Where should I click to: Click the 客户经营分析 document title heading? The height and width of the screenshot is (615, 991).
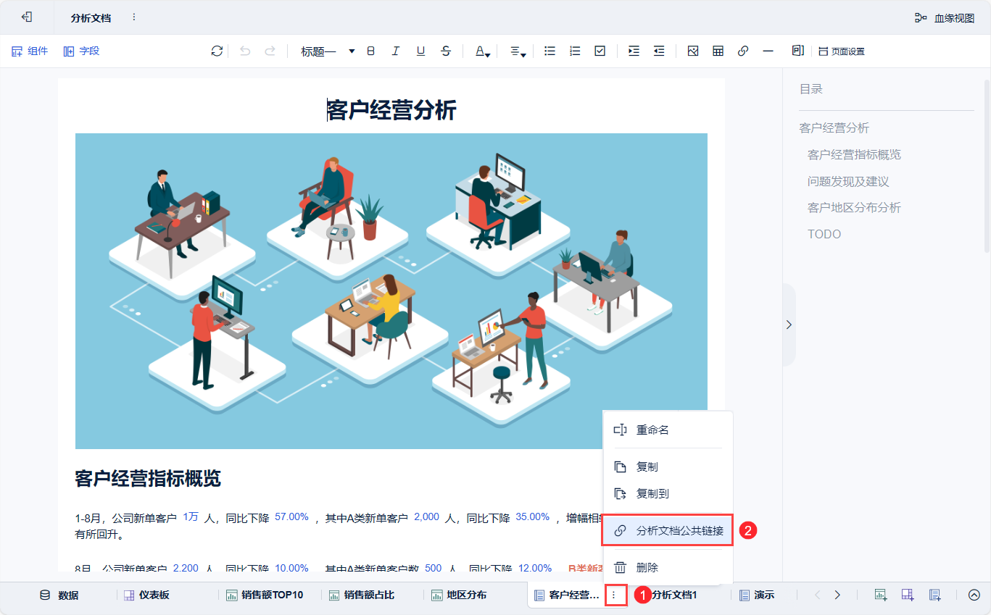point(391,110)
